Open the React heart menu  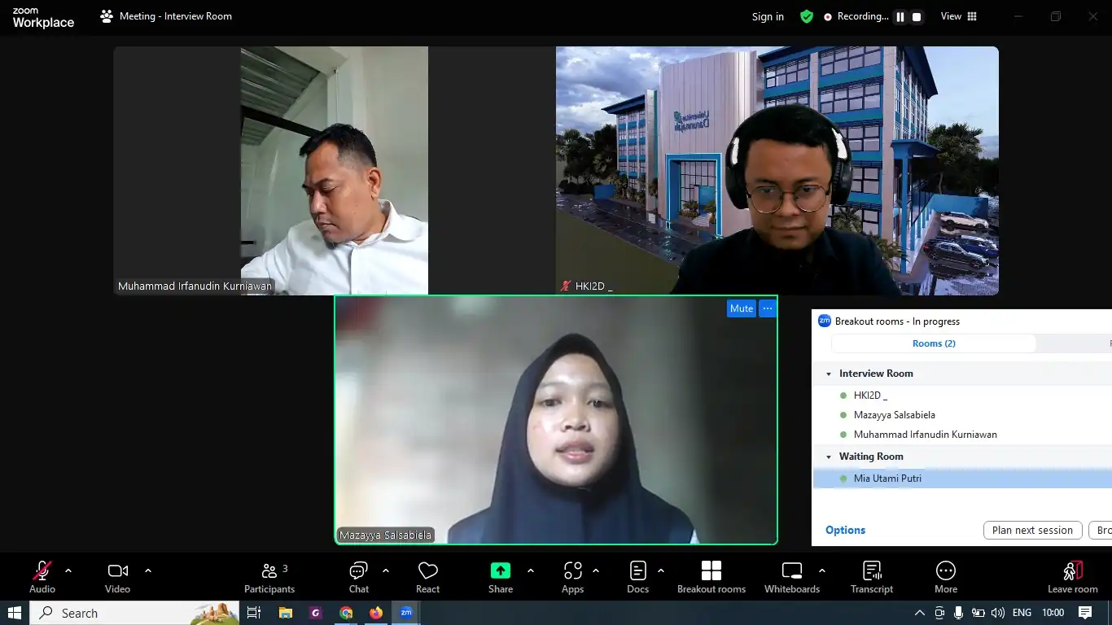click(427, 577)
